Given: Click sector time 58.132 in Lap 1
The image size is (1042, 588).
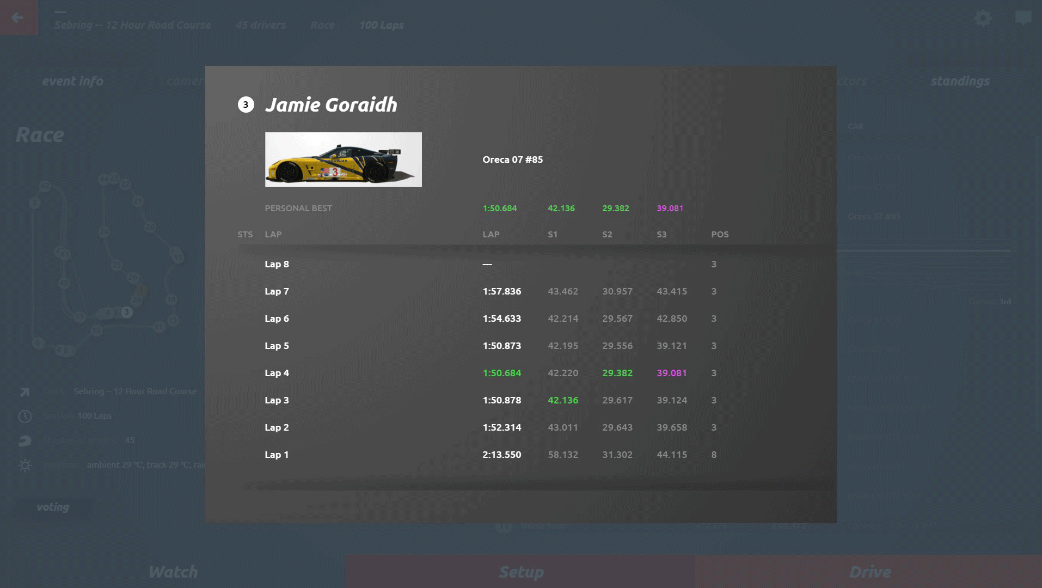Looking at the screenshot, I should click(563, 455).
